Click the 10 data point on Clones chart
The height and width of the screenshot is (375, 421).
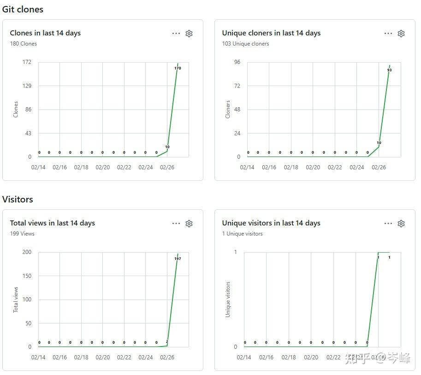[x=167, y=147]
